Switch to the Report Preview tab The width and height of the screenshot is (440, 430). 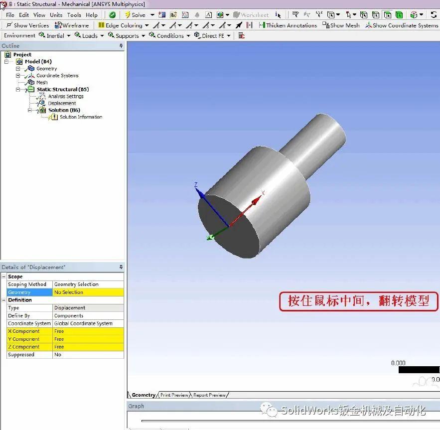209,395
